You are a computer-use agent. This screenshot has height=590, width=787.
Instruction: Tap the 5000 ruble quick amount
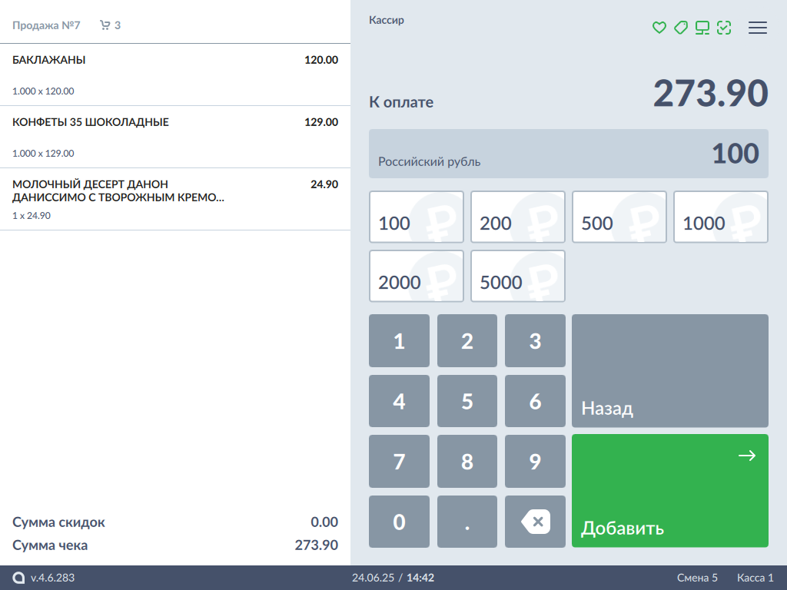(518, 277)
